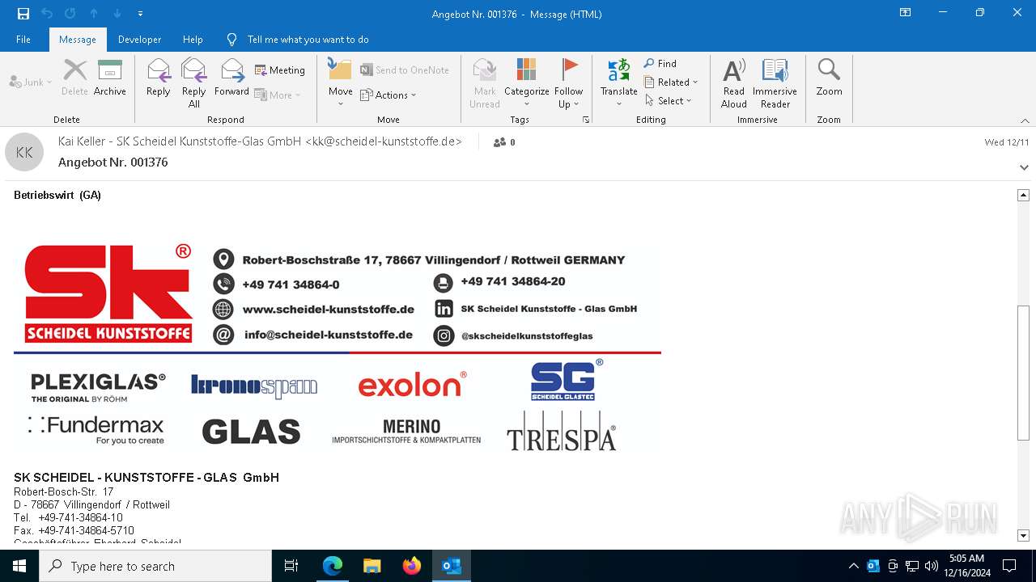Collapse the ribbon with the caret
The height and width of the screenshot is (582, 1036).
(1025, 120)
